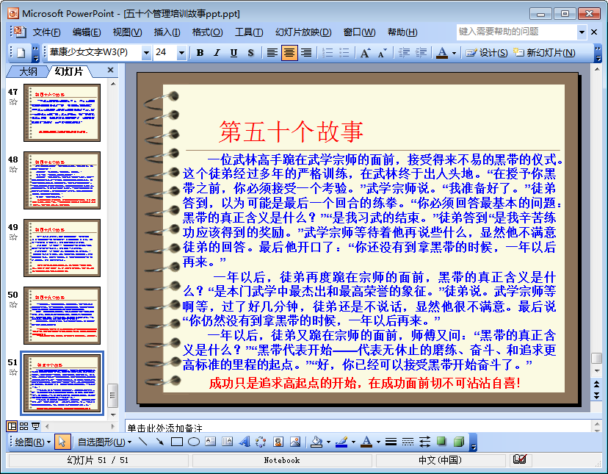Open spelling check status icon
Screen dimensions: 608x474
(520, 459)
